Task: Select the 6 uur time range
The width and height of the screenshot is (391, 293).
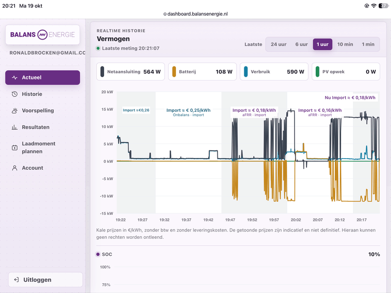Action: tap(302, 44)
